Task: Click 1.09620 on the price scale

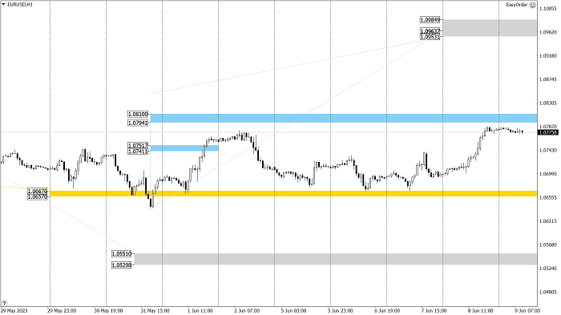Action: tap(548, 32)
